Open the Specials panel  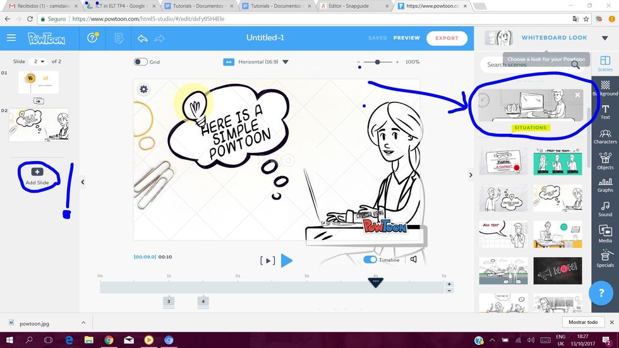point(605,258)
